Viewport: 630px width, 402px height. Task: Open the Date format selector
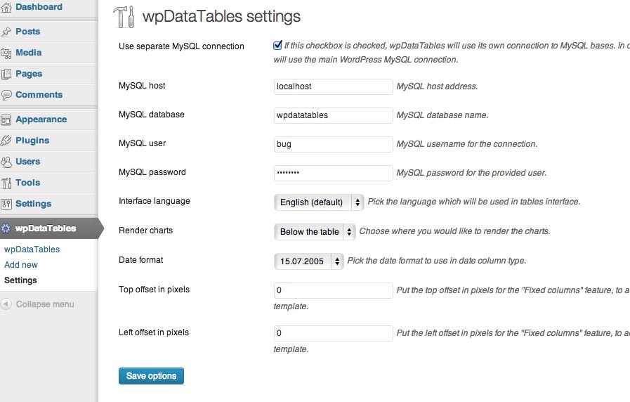tap(308, 261)
